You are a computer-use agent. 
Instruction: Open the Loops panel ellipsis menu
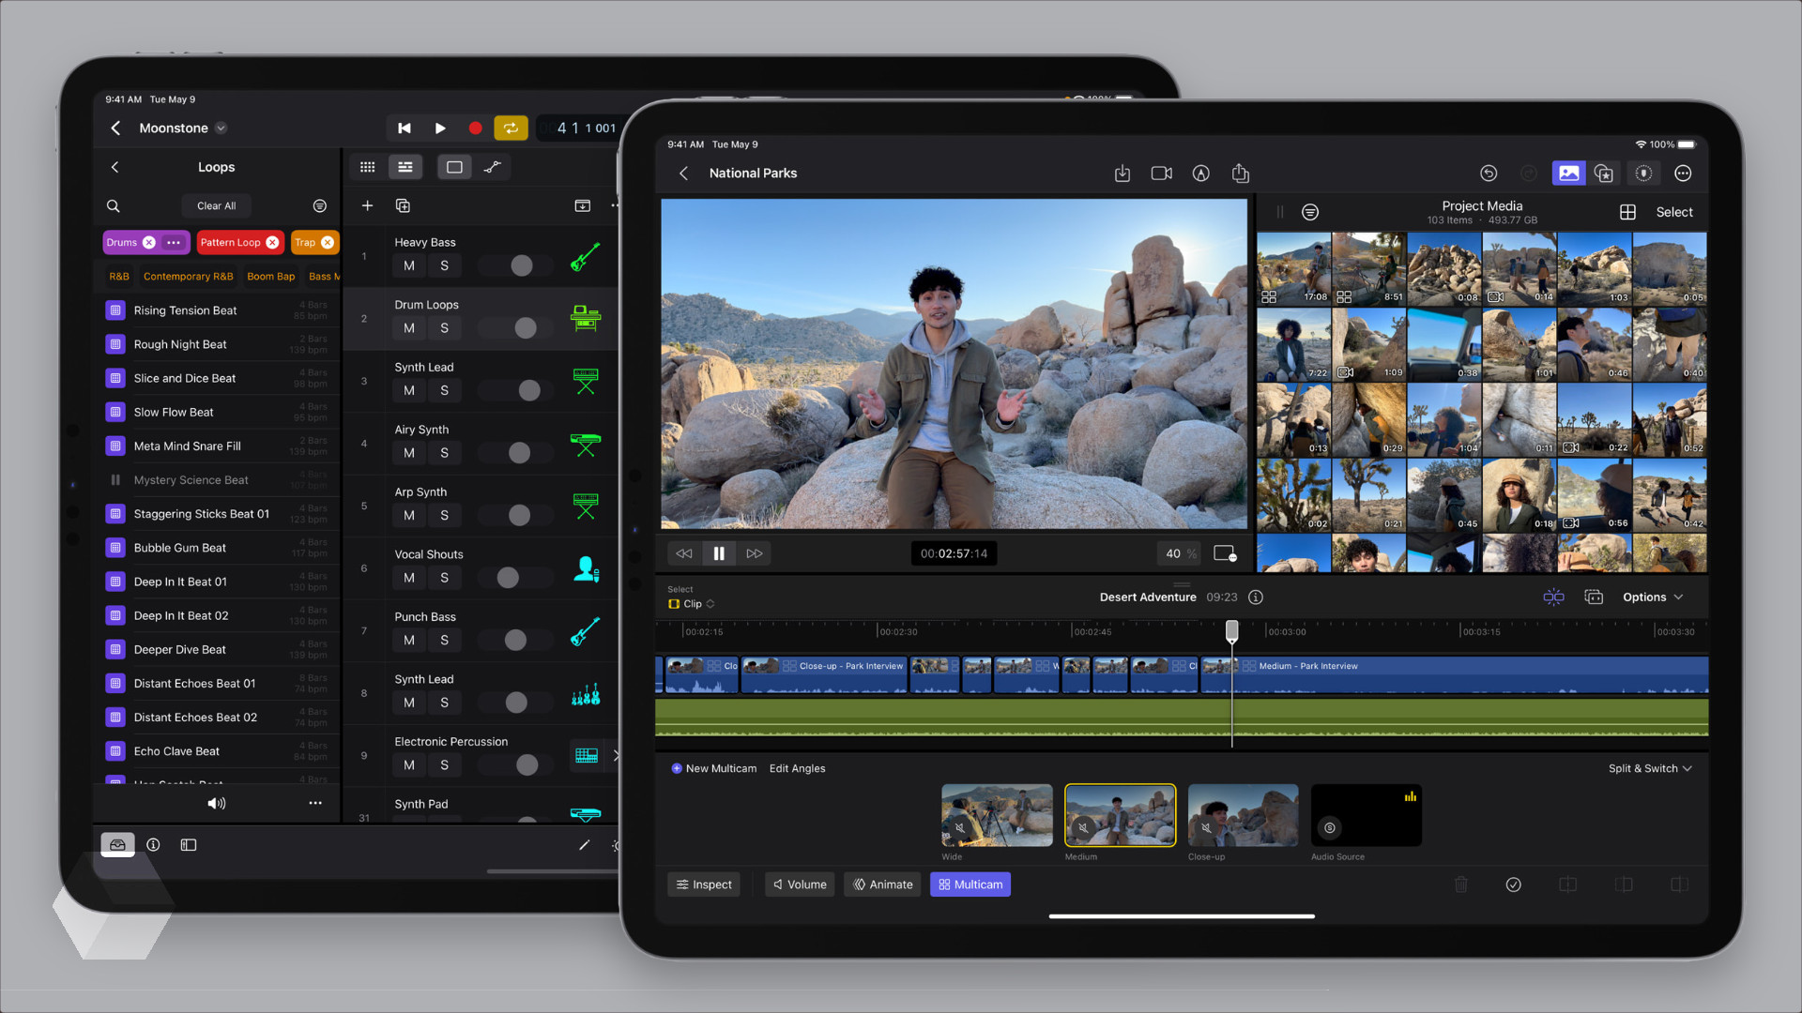(314, 803)
